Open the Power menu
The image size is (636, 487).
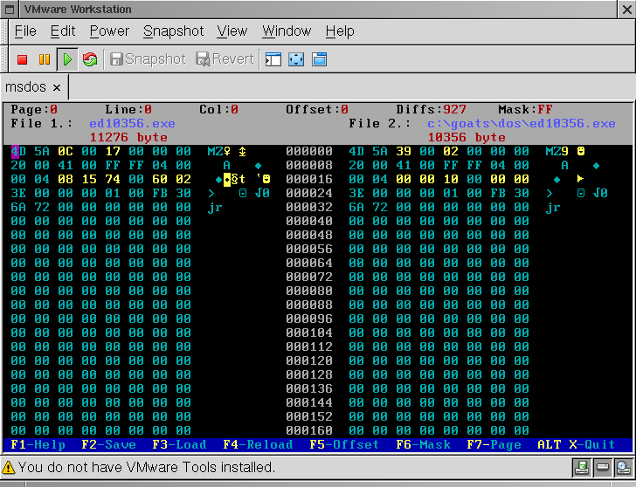pos(109,31)
